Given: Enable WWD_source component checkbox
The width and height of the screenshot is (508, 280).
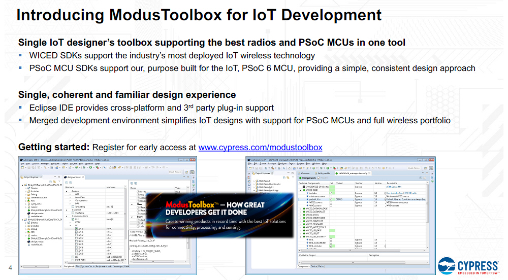Looking at the screenshot, I should click(331, 205).
